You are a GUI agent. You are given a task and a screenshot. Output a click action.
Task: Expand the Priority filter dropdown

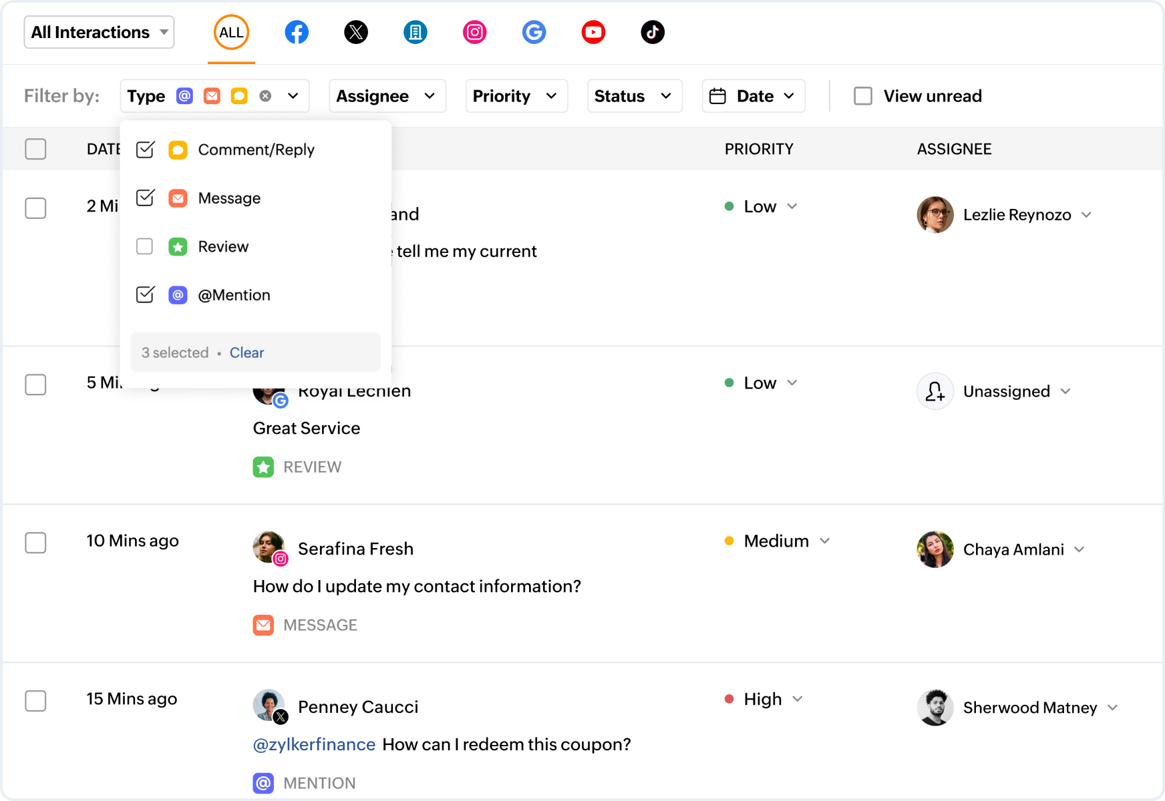(516, 95)
